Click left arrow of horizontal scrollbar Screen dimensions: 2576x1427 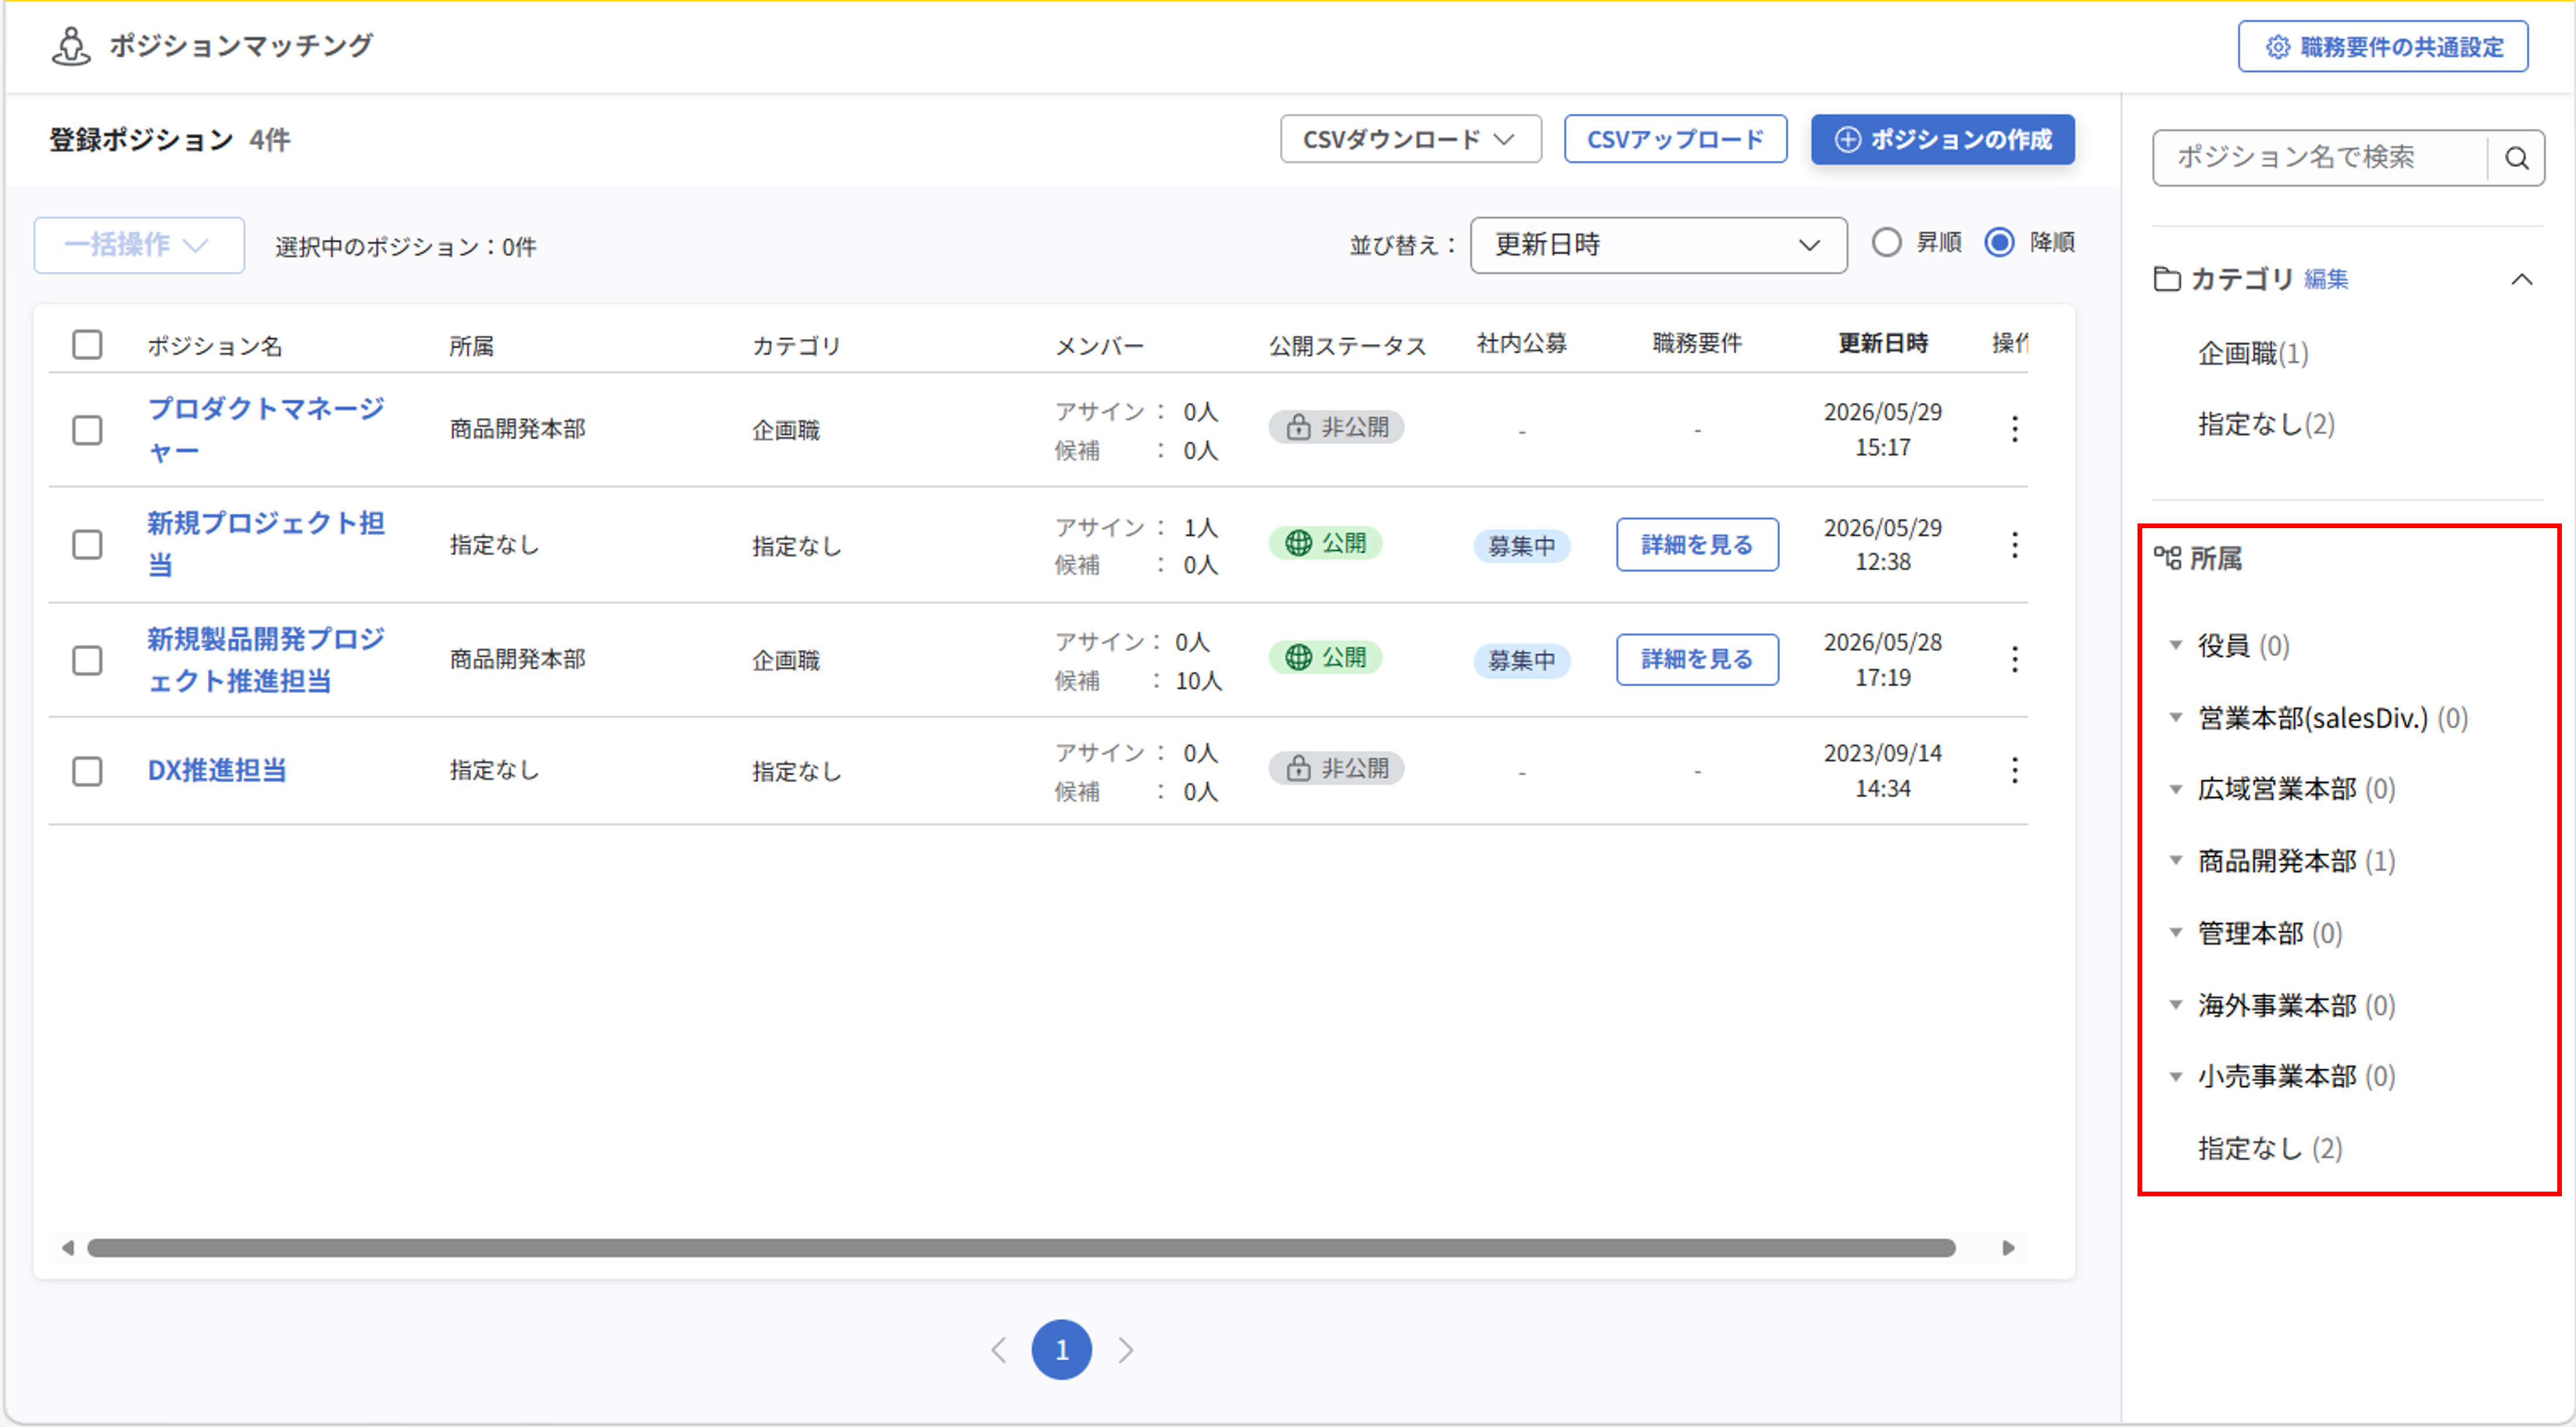(67, 1247)
